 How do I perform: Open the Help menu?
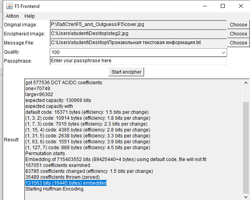30,16
